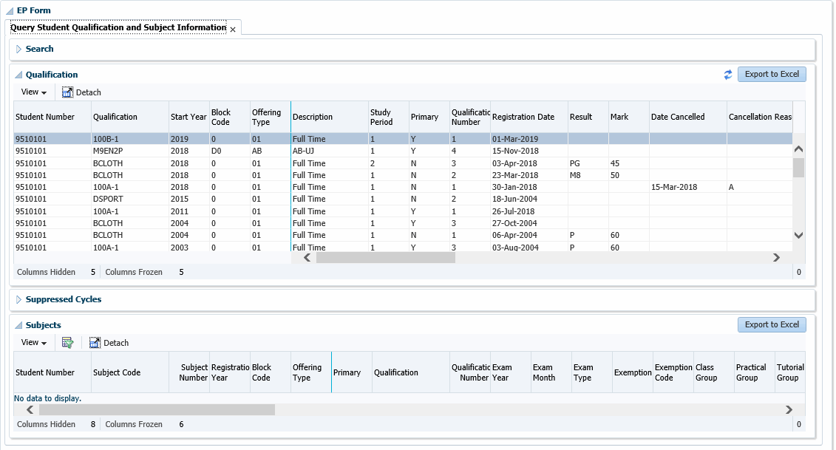Collapse the Qualification panel
The image size is (836, 450).
[x=19, y=75]
